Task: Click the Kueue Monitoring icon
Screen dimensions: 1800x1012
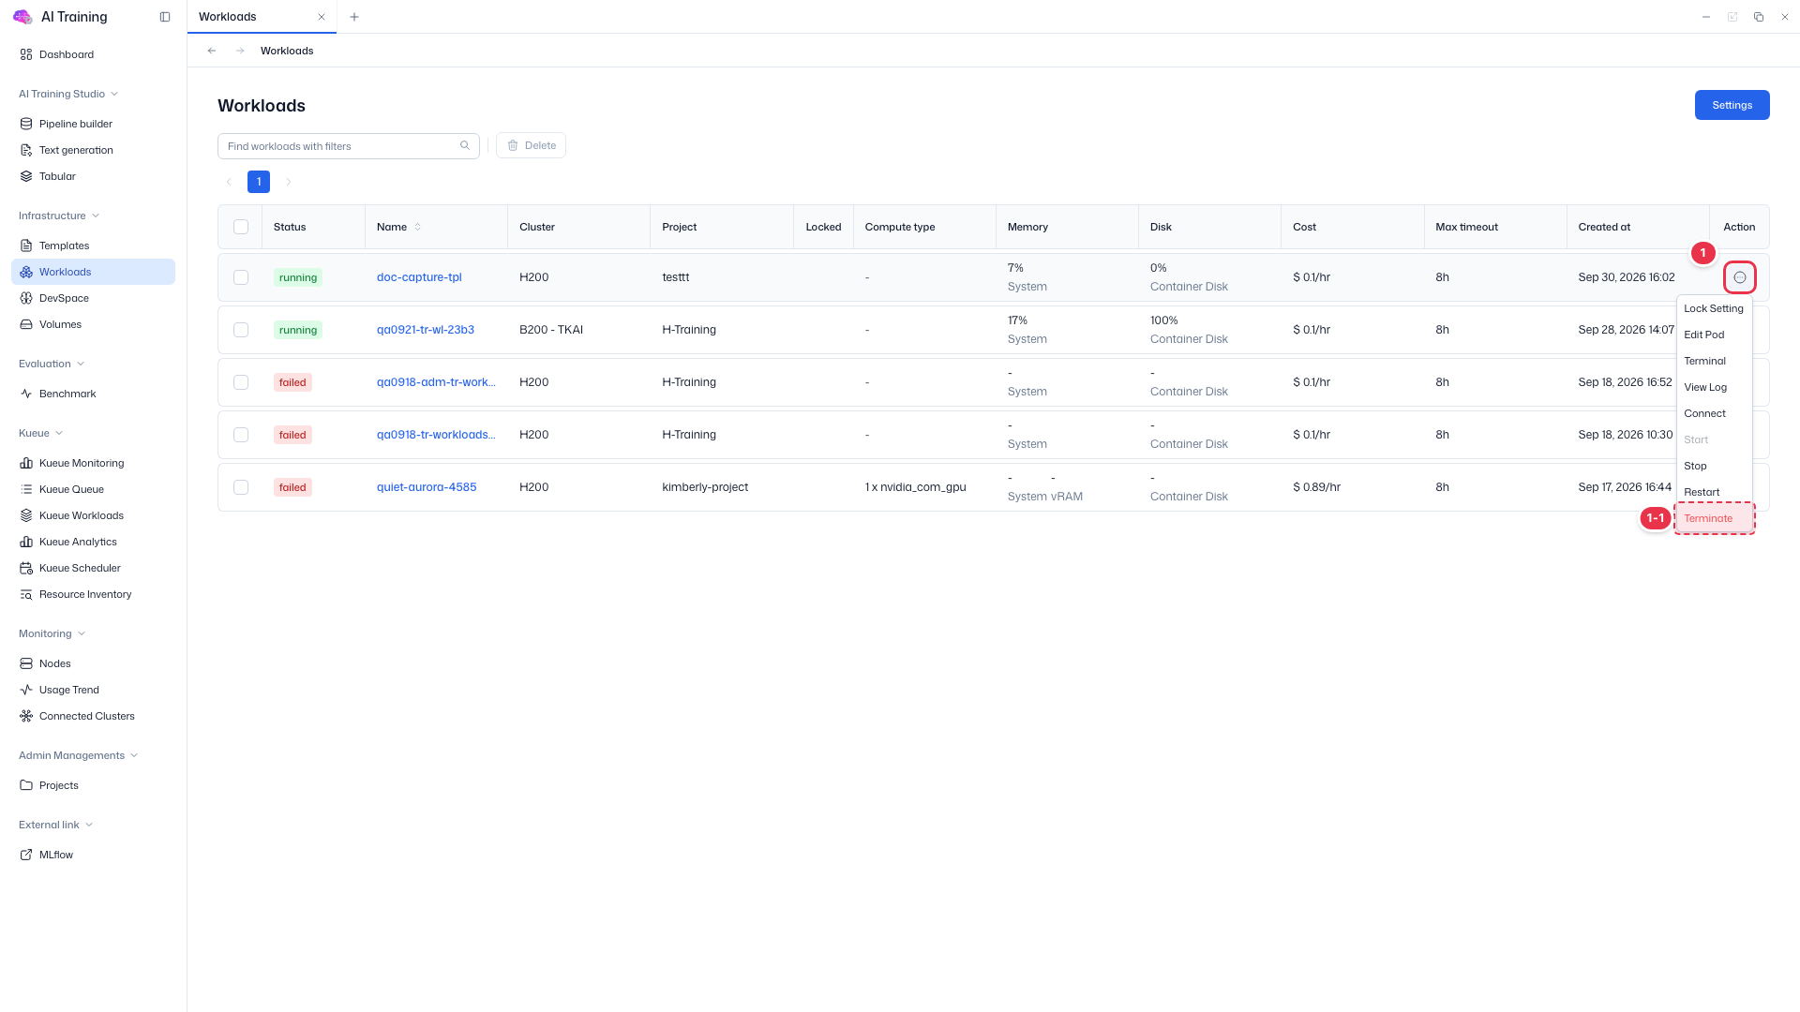Action: click(x=26, y=463)
